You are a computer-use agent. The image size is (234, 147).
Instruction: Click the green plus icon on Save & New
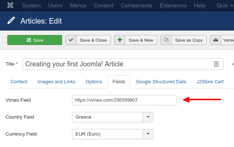(120, 40)
